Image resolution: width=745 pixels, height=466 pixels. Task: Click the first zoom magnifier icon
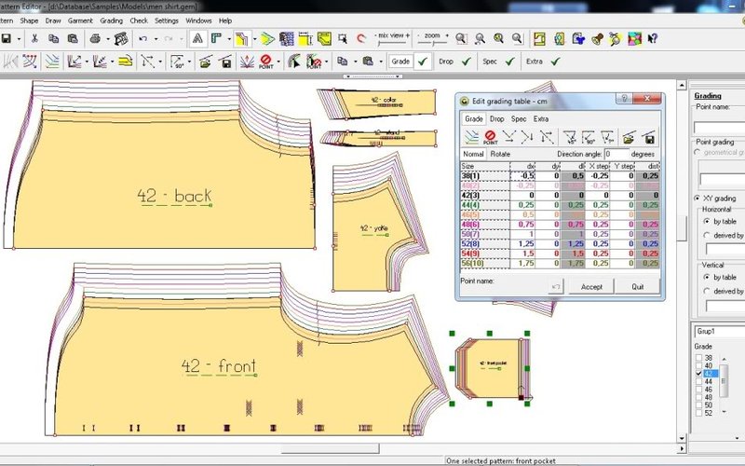coord(460,39)
